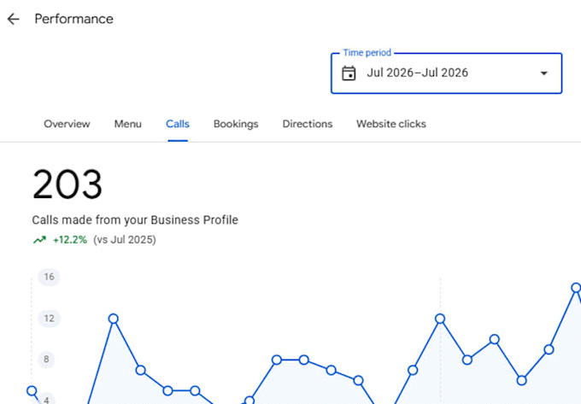Select the chart point on the dashed gridline at 12
Viewport: 581px width, 404px height.
[x=440, y=319]
